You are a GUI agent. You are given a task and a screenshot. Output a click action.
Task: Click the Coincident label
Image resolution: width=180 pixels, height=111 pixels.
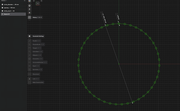[x=36, y=52]
